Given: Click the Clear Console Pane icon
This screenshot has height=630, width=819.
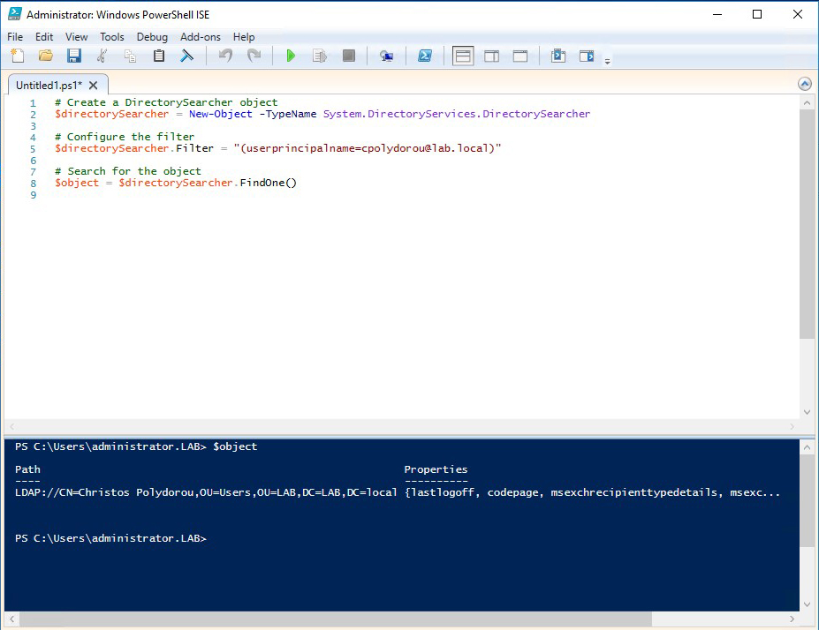Looking at the screenshot, I should tap(187, 56).
